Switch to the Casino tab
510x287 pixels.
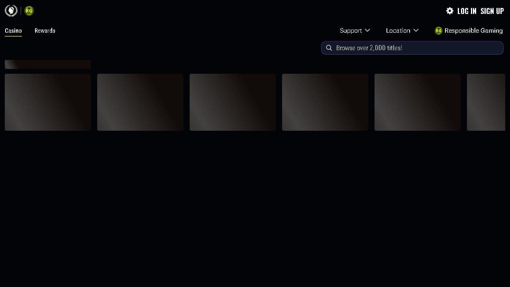(x=13, y=31)
